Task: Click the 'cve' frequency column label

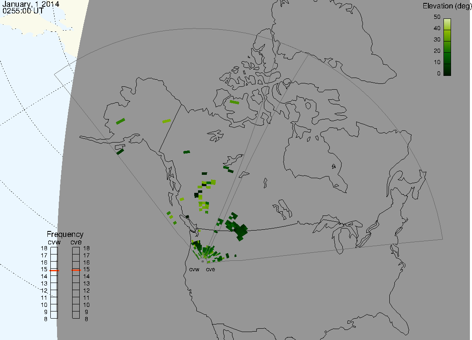Action: [76, 242]
